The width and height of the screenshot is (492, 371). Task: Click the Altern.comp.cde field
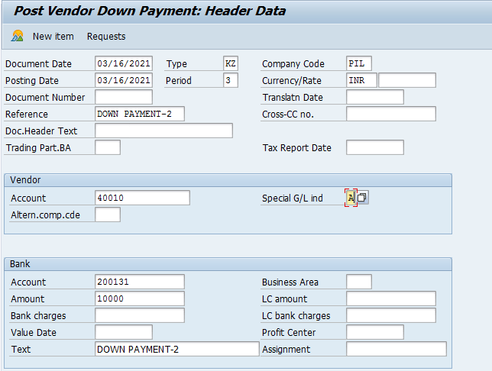(108, 215)
